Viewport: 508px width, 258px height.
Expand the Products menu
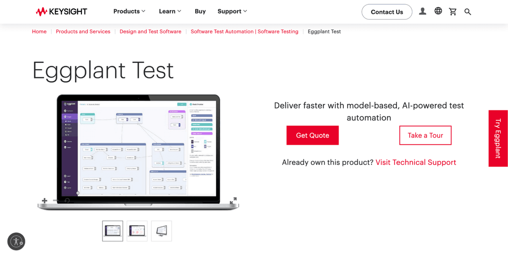(129, 11)
